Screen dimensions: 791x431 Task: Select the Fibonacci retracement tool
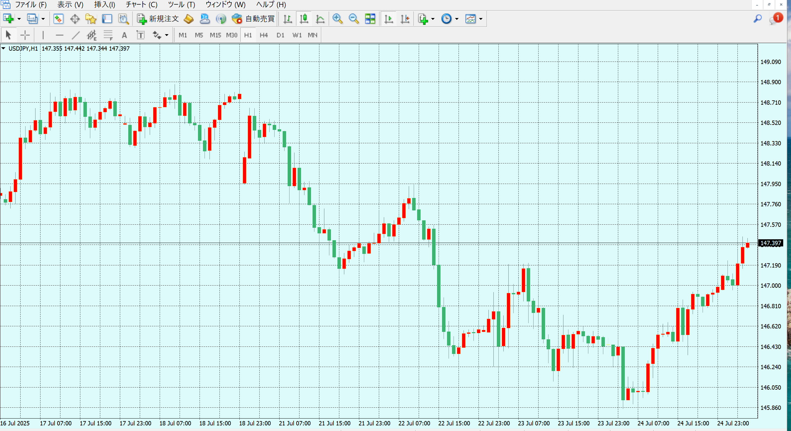(108, 35)
